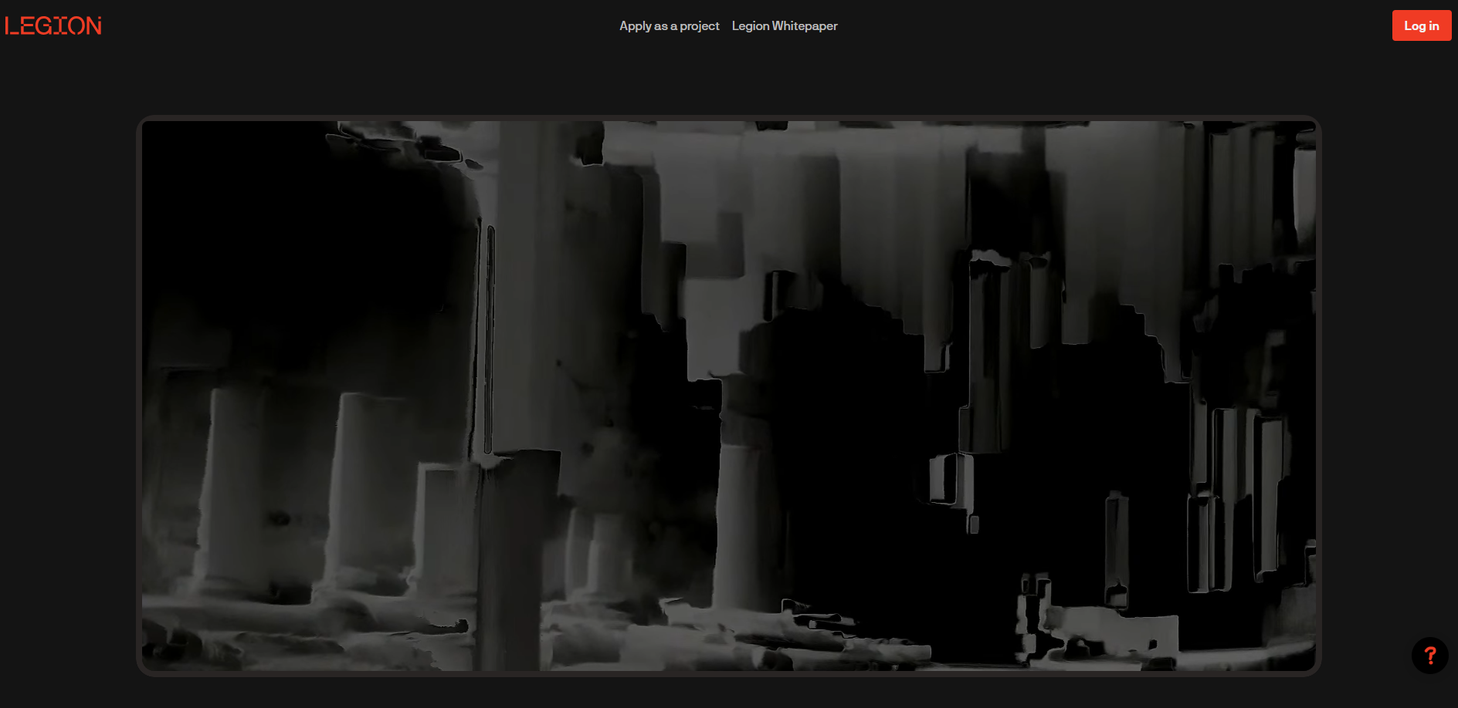1458x708 pixels.
Task: Return home via the LEGION wordmark
Action: (x=53, y=25)
